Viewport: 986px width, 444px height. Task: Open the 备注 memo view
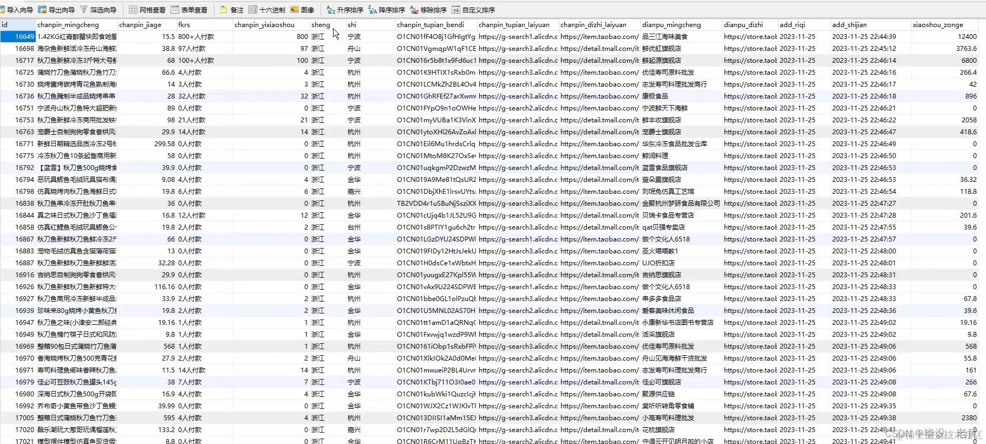click(x=232, y=10)
